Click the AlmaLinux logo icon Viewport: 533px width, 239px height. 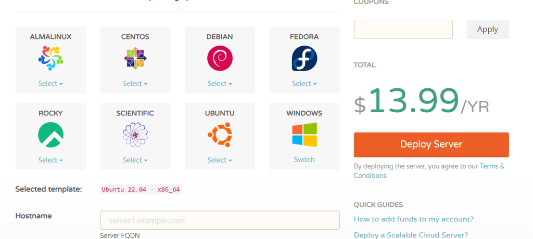click(x=50, y=58)
